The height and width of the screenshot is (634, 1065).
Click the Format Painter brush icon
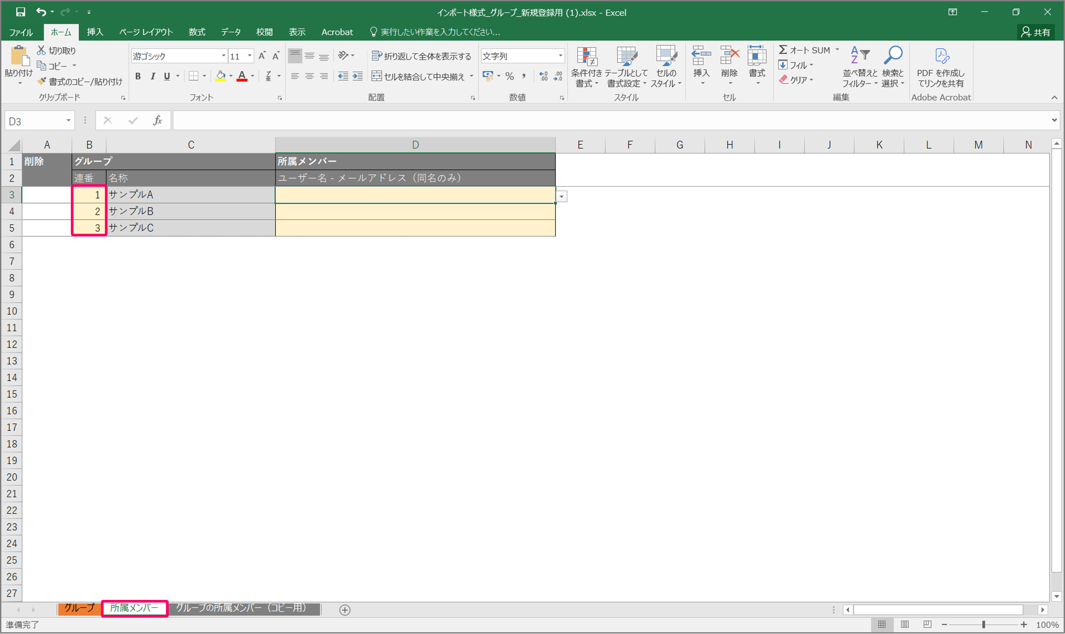42,81
